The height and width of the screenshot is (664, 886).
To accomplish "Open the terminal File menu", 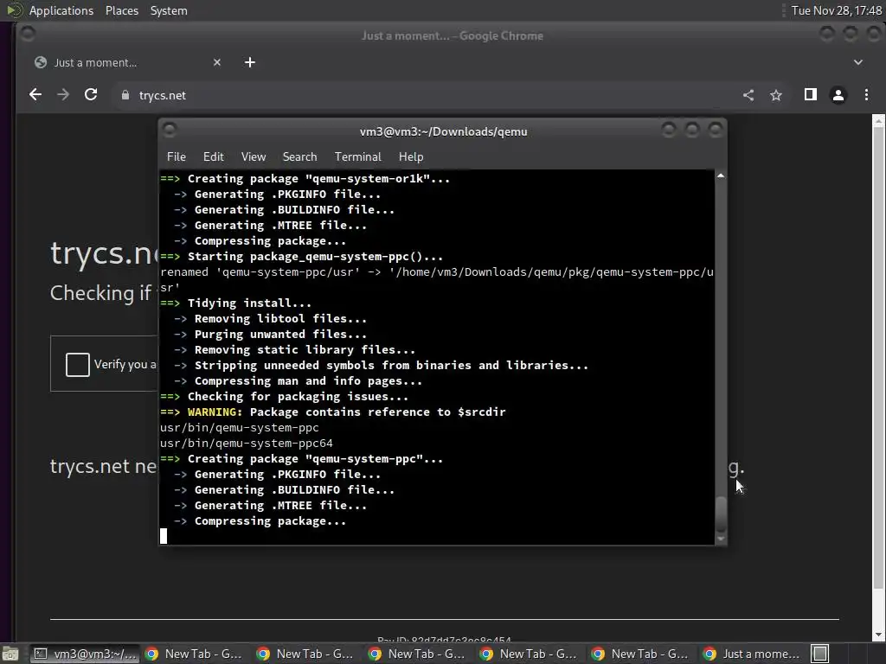I will pos(177,156).
